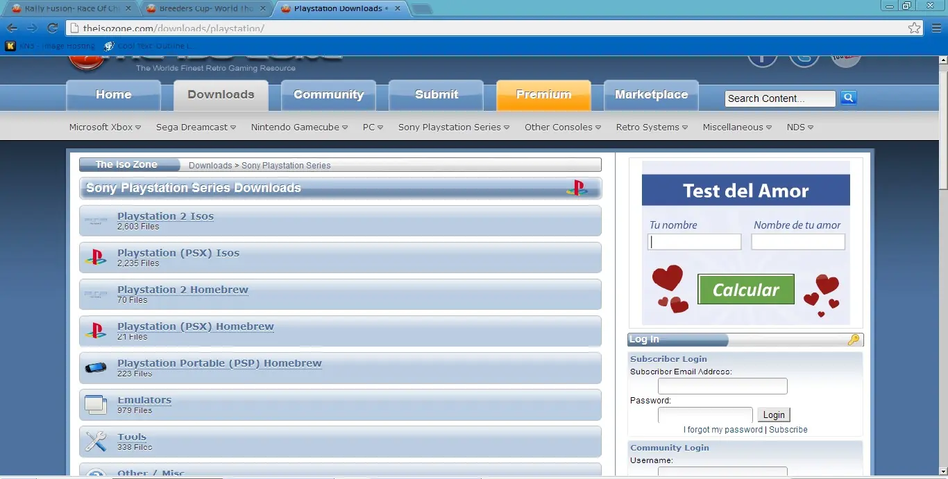Click PlayStation logo beside Playstation (PSX) Homebrew
The image size is (948, 479).
tap(96, 331)
